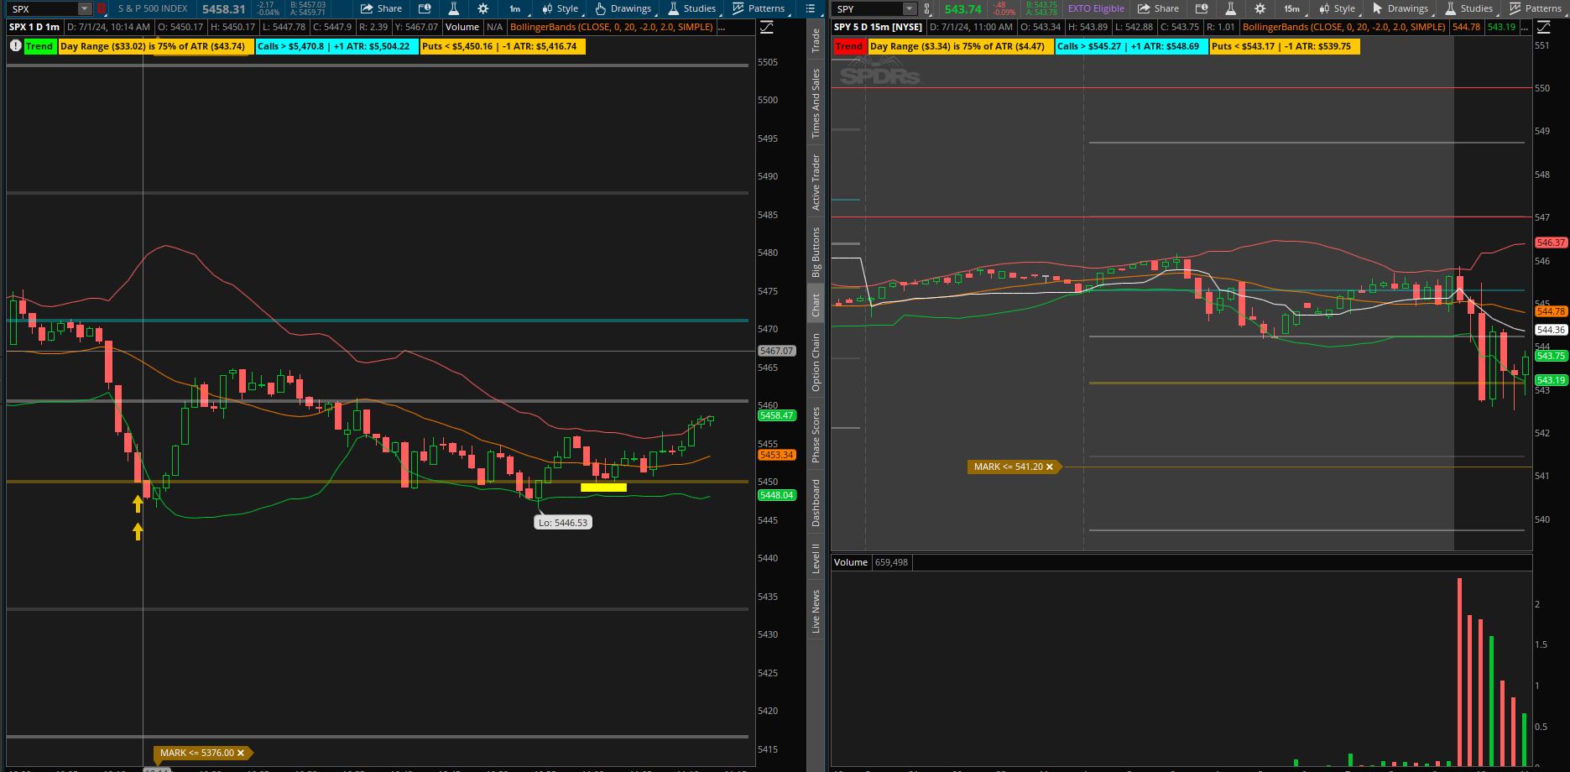Click the SPX symbol input field
Viewport: 1570px width, 772px height.
point(43,8)
